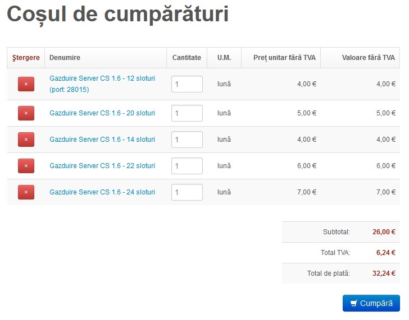This screenshot has width=409, height=320.
Task: Remove the 20 sloturi item from cart
Action: pyautogui.click(x=26, y=113)
